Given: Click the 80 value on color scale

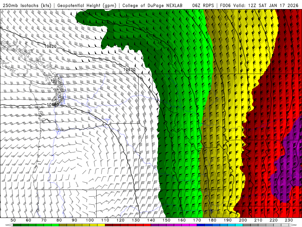Looking at the screenshot, I should 59,220.
